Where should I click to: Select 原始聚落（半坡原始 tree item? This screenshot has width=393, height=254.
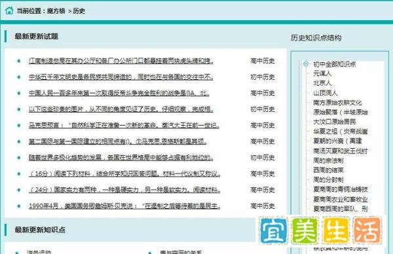tap(341, 112)
